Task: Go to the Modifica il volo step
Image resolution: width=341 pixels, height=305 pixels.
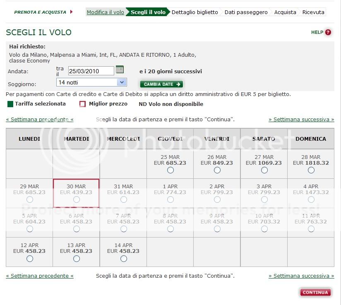Action: click(x=105, y=12)
